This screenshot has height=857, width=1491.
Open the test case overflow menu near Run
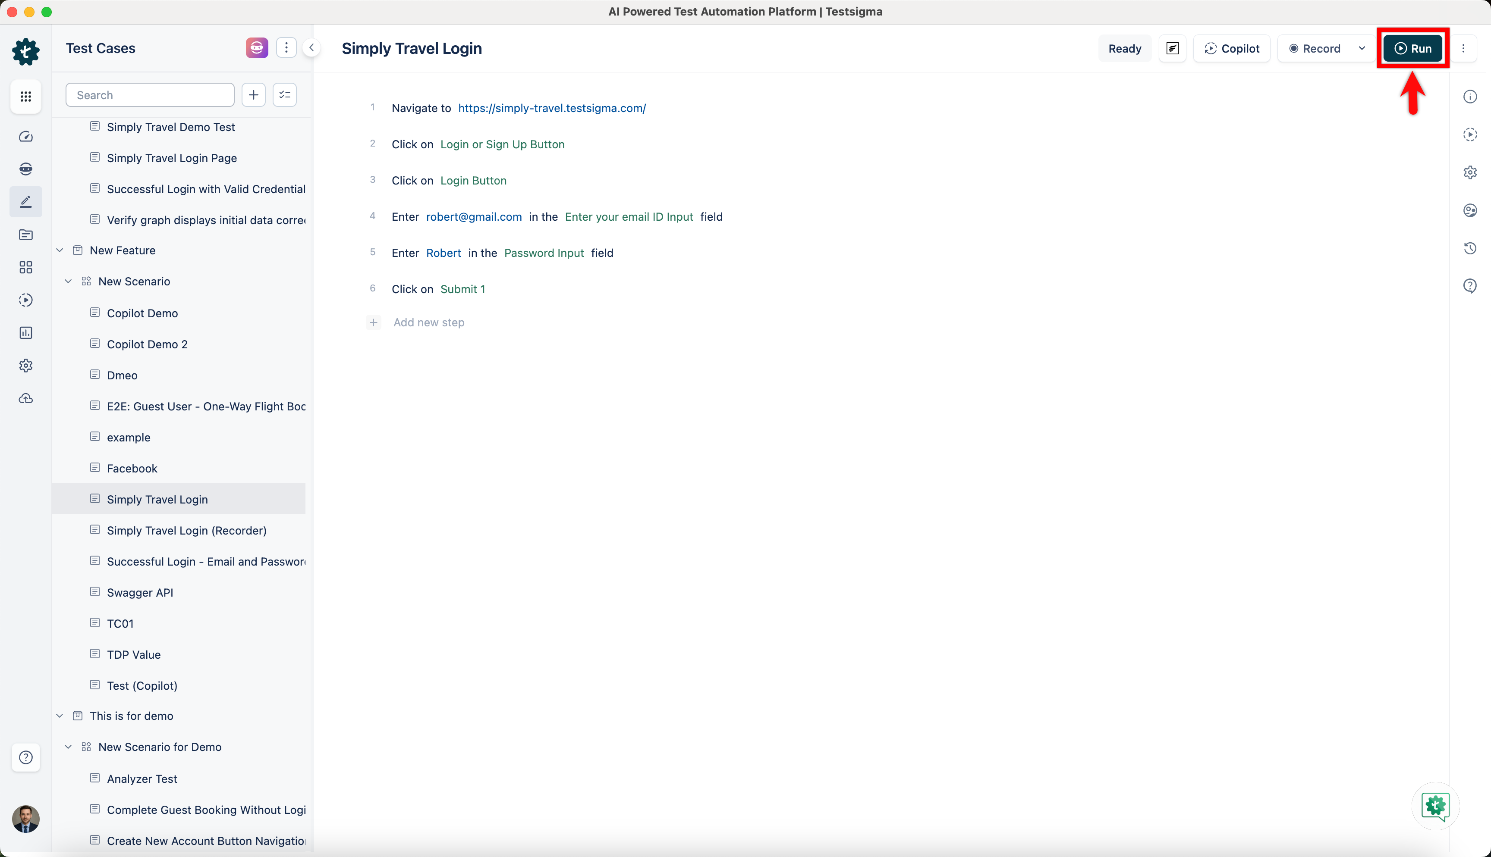[1465, 48]
